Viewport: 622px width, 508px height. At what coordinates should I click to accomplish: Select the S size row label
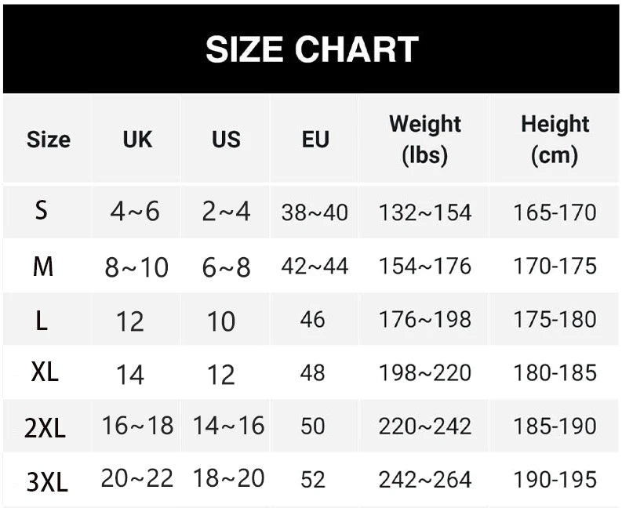pyautogui.click(x=42, y=211)
